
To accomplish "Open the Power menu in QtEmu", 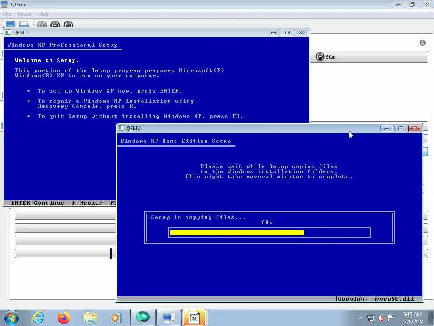I will (x=24, y=14).
